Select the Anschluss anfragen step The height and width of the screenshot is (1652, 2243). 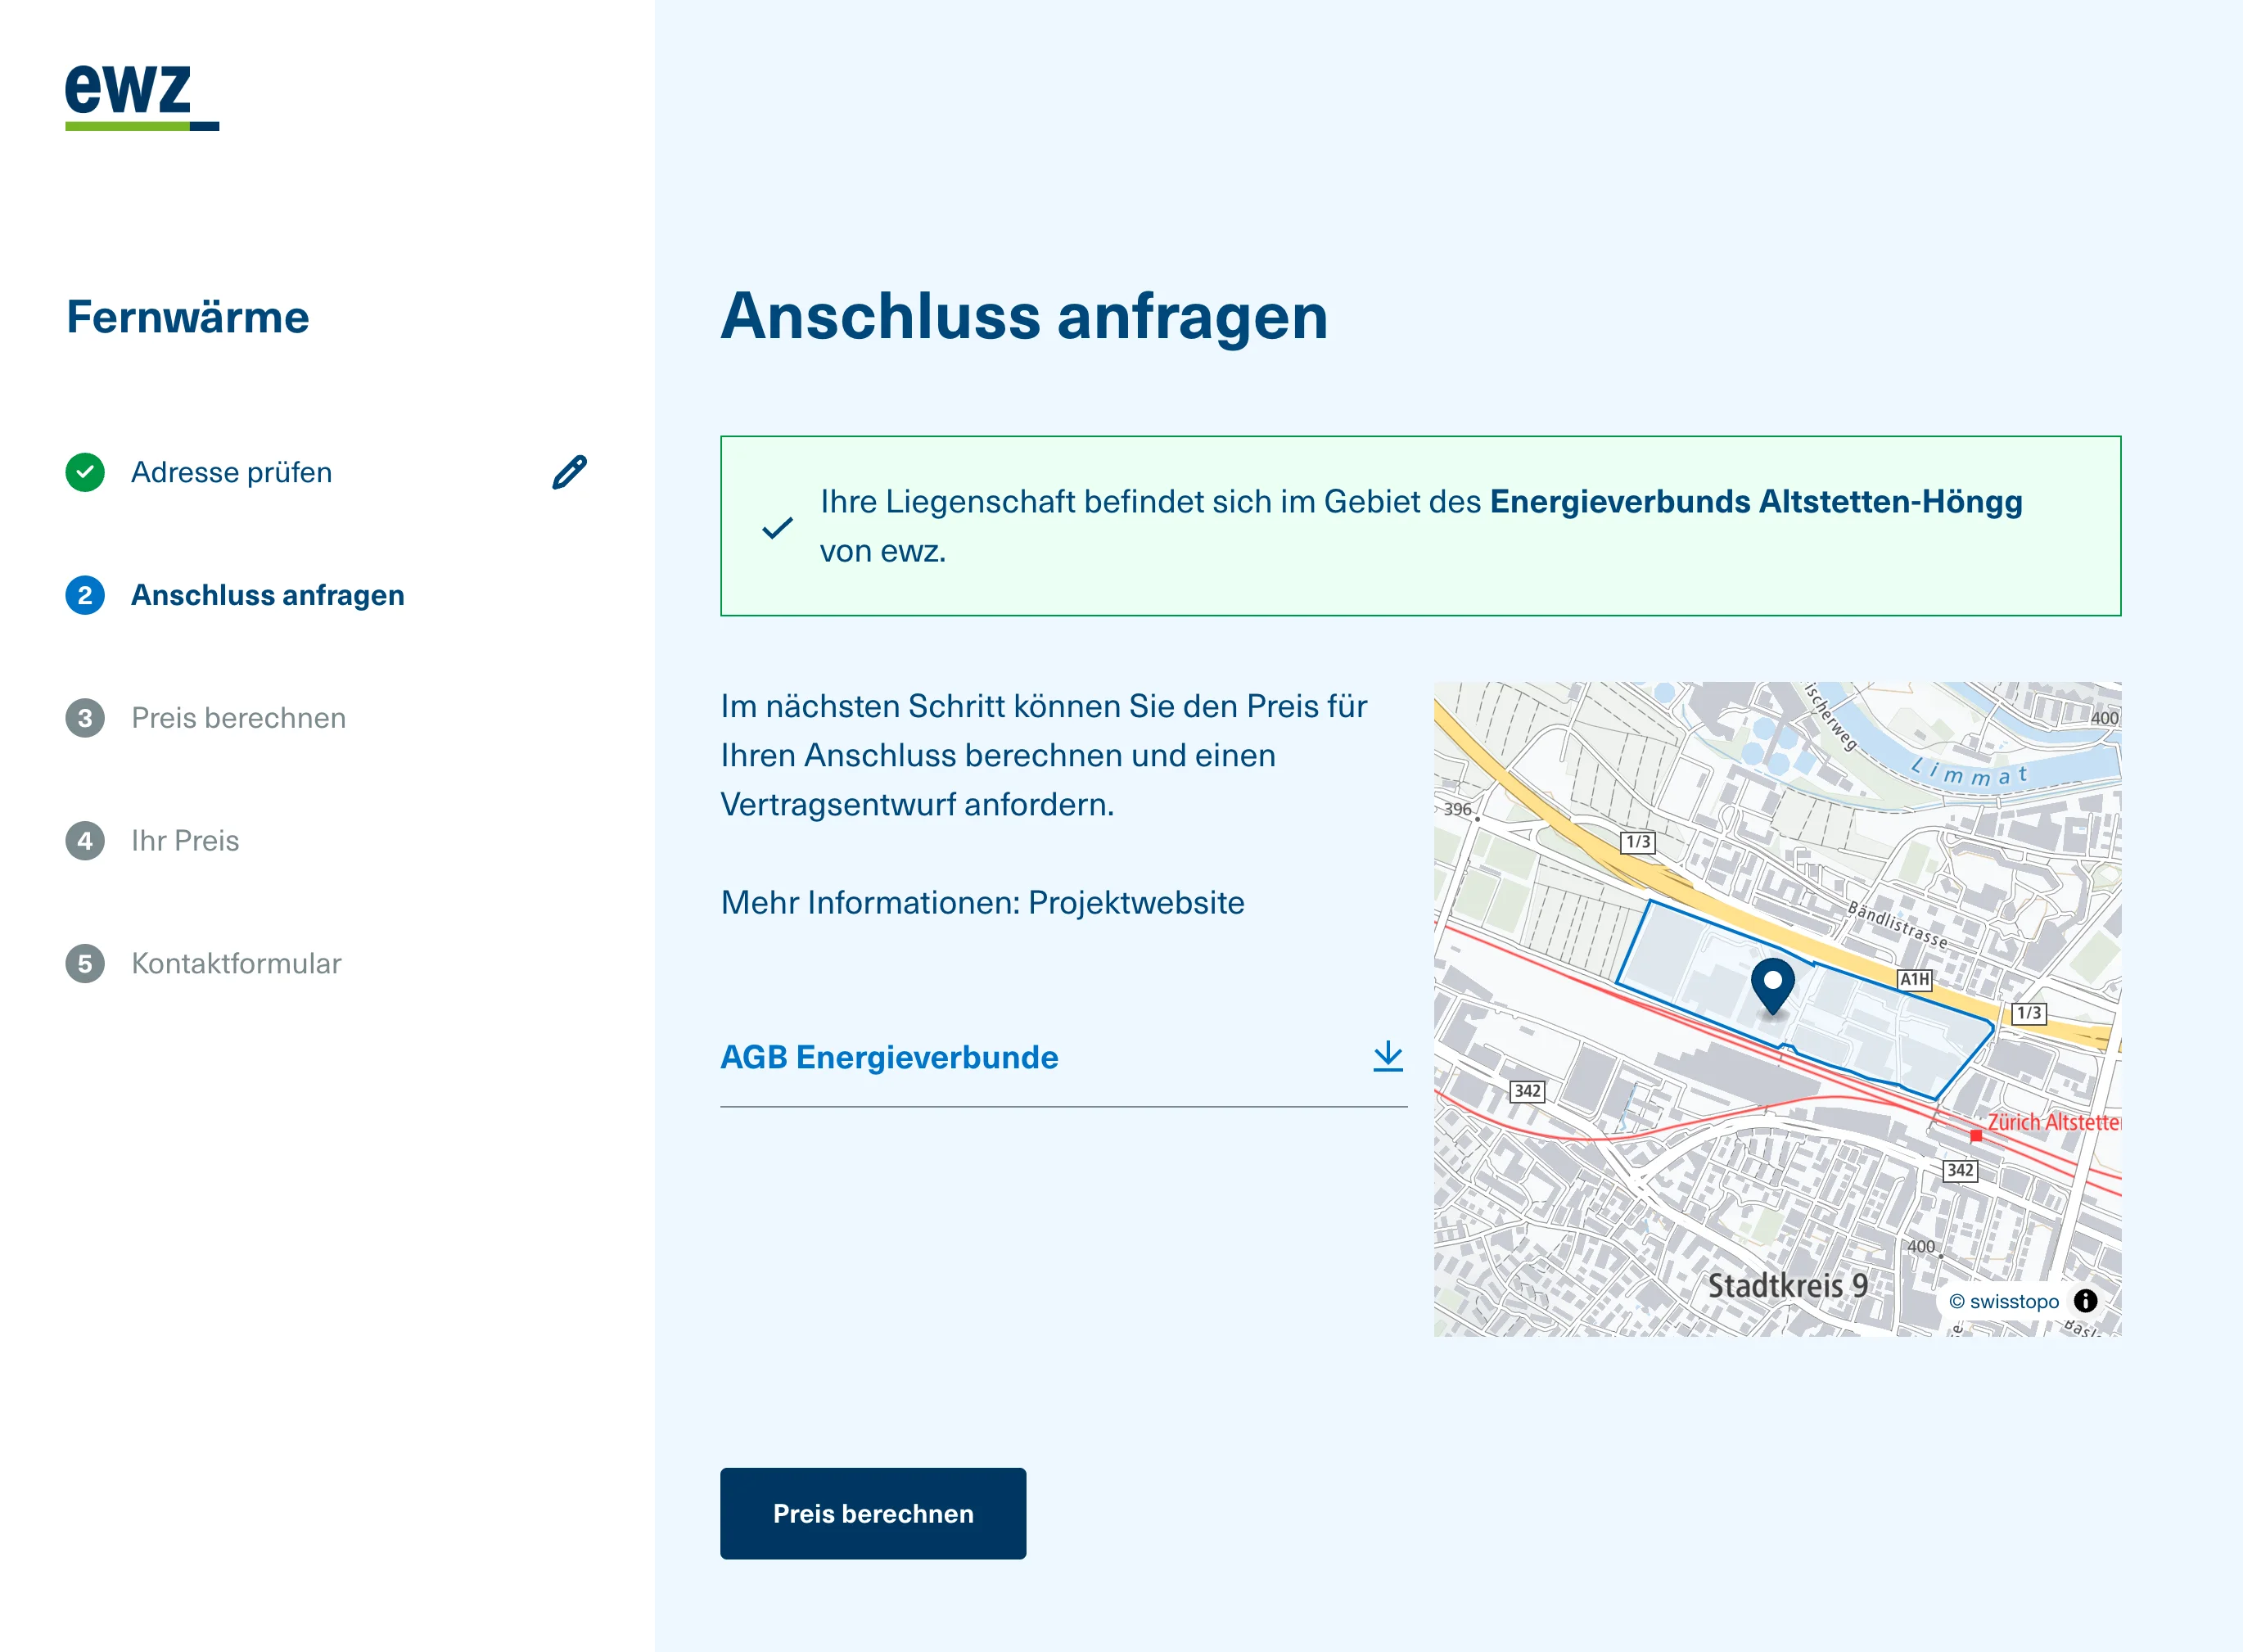coord(268,595)
